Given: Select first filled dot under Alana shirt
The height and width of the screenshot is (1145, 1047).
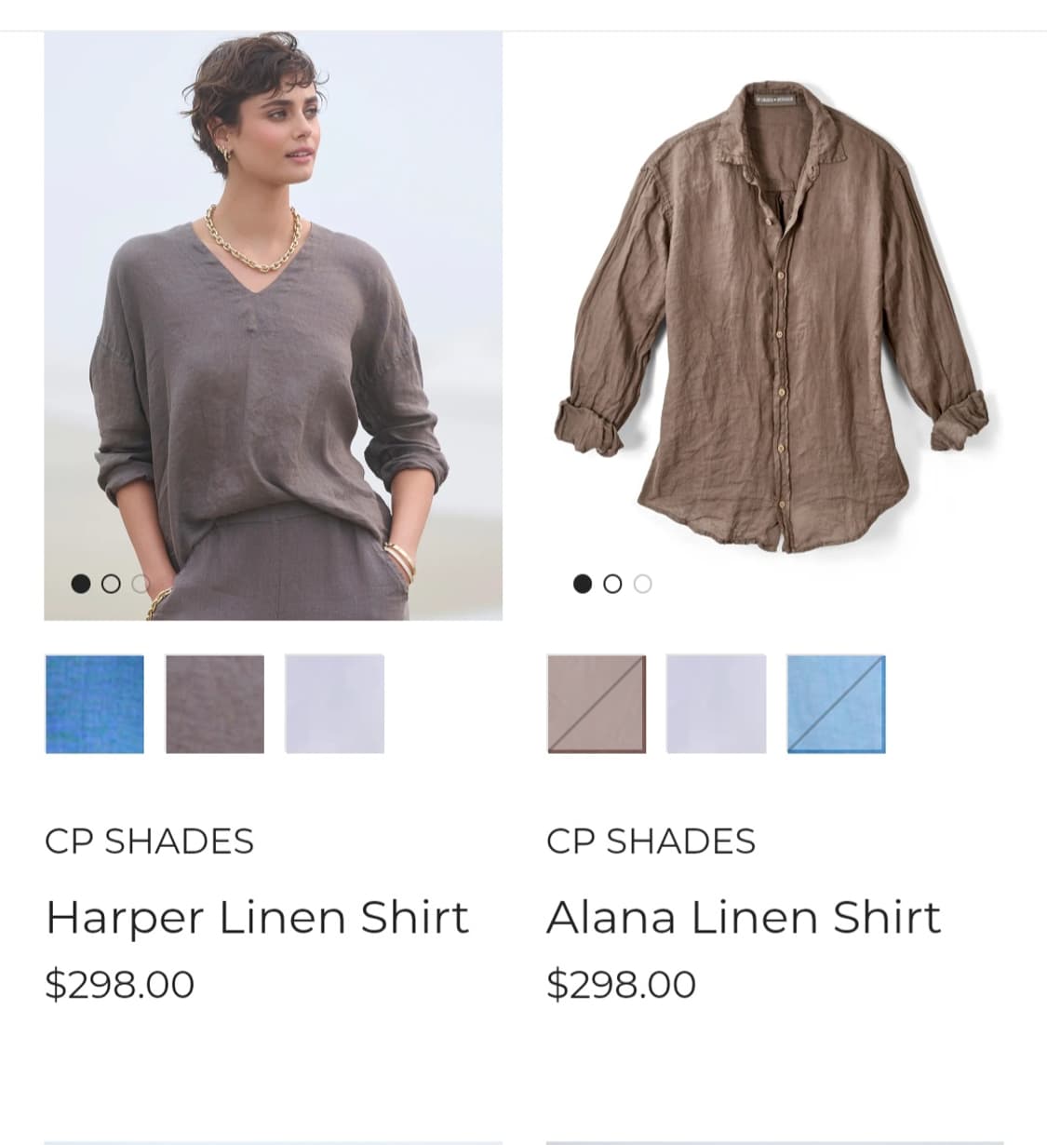Looking at the screenshot, I should pos(583,584).
